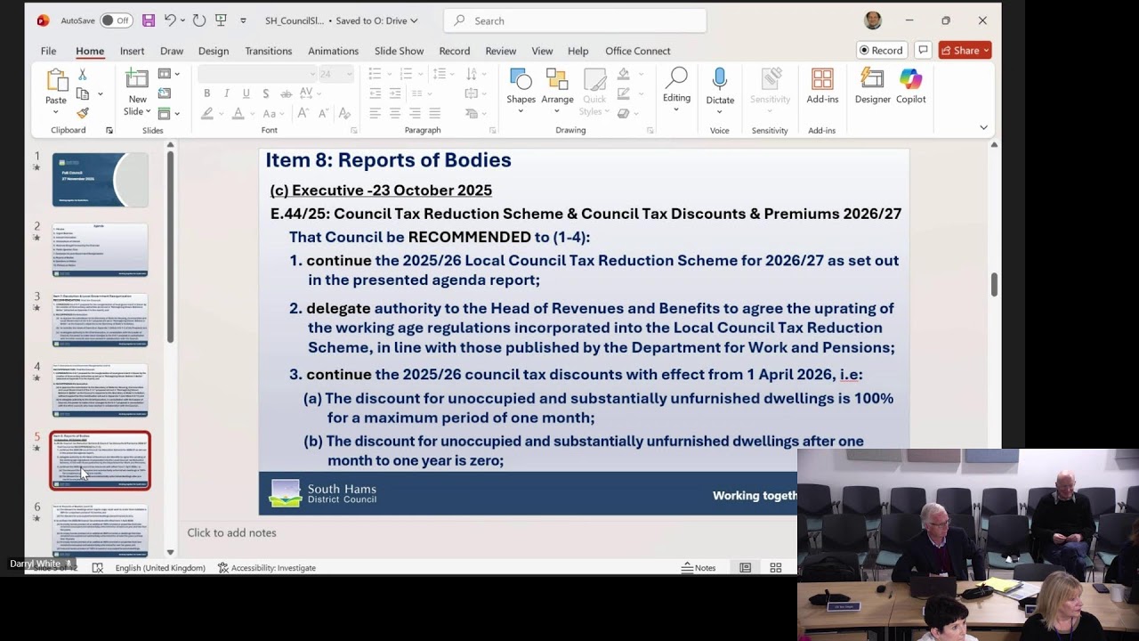Open the Add-ins store
Screen dimensions: 1139x641
click(822, 86)
